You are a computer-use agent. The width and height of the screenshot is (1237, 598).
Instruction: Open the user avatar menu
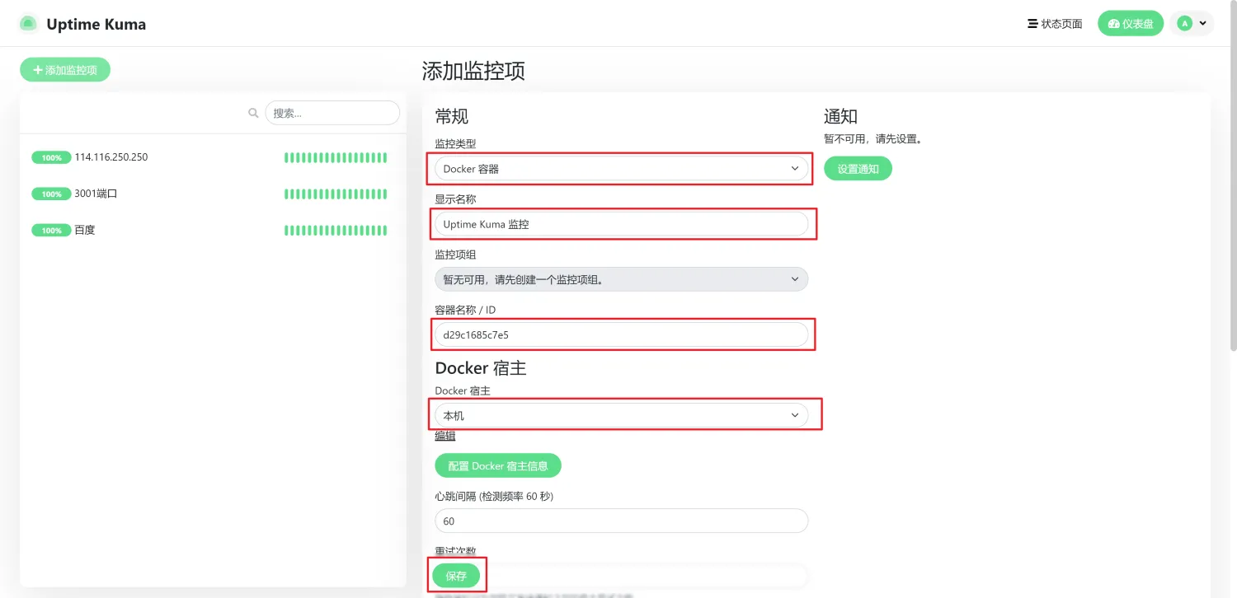point(1192,24)
